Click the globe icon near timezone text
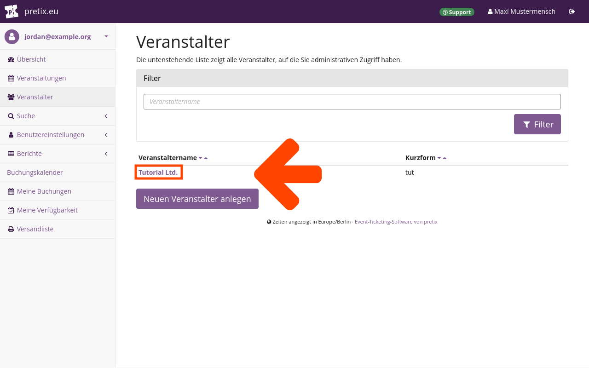The width and height of the screenshot is (589, 368). [269, 222]
